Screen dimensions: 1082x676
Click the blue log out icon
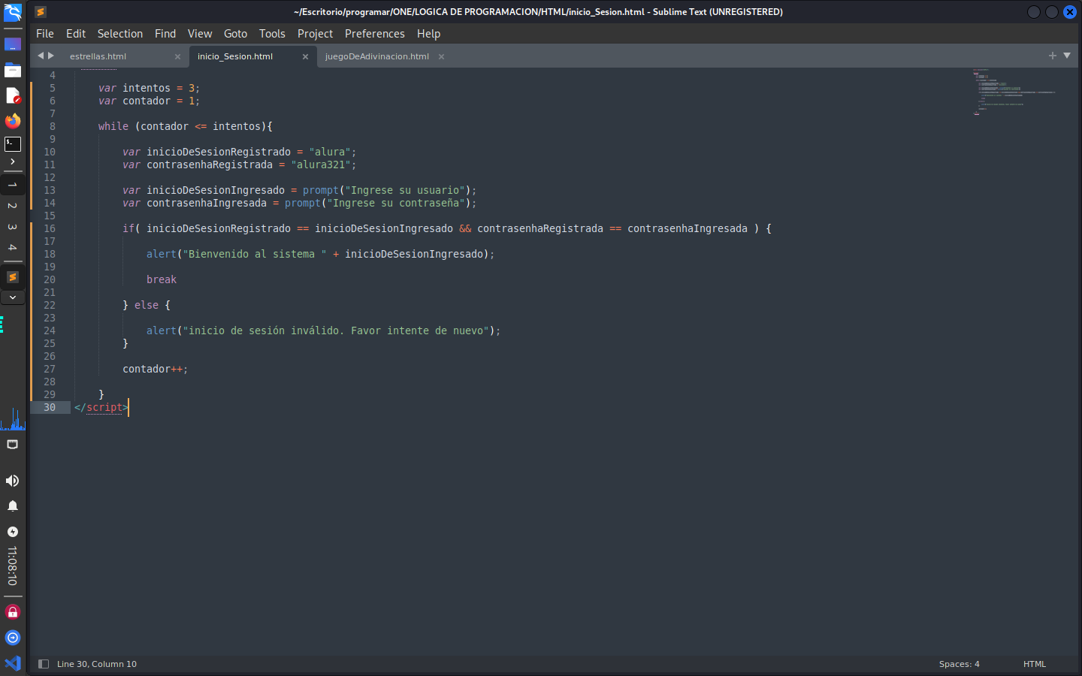[13, 638]
